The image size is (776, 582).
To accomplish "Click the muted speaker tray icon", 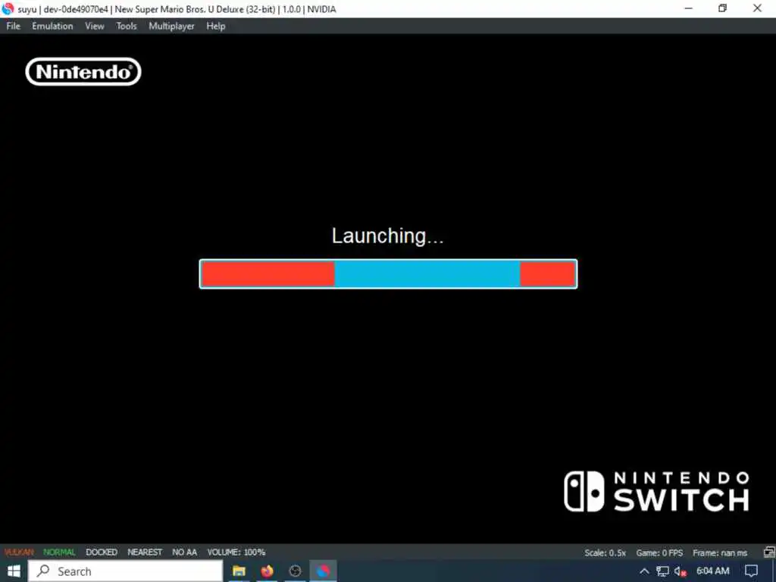I will [x=680, y=571].
